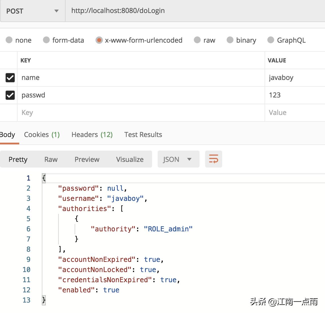The image size is (325, 313).
Task: Select the form-data radio option
Action: 46,40
